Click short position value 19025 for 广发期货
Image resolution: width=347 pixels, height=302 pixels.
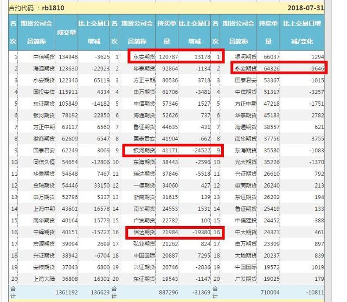click(x=272, y=279)
